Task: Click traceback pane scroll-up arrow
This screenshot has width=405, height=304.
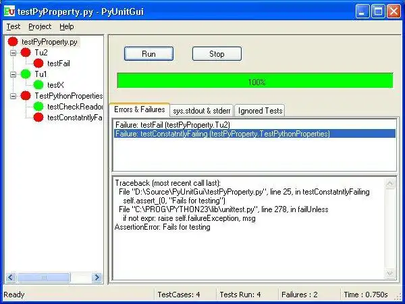Action: (x=389, y=184)
